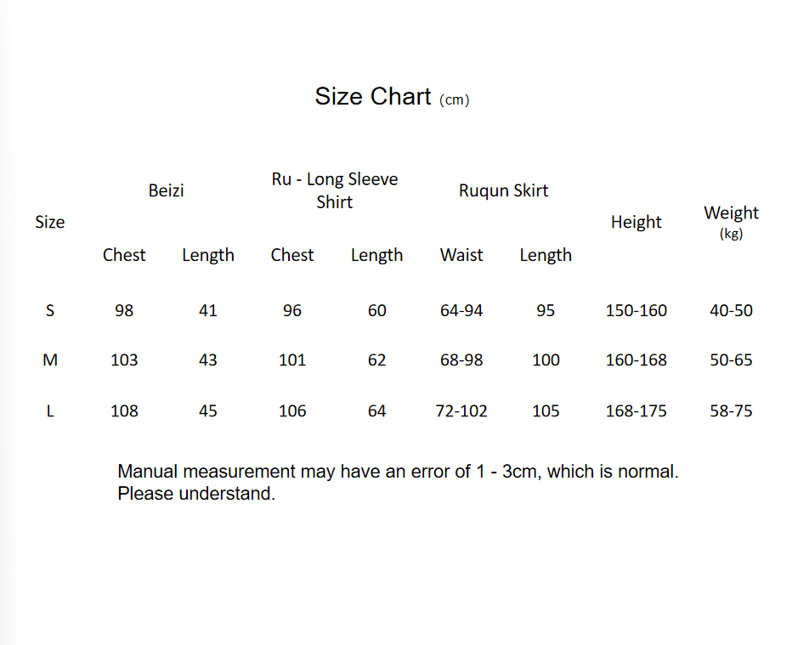Click the skirt length value 100
Image resolution: width=798 pixels, height=645 pixels.
click(546, 360)
